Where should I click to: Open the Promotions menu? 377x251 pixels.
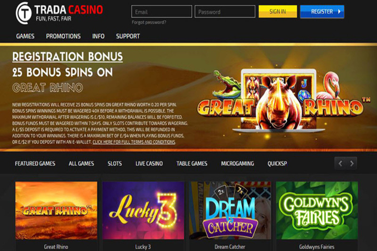[x=63, y=36]
